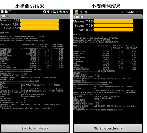Tap USB icon beside 16:31 clock

[x=49, y=12]
